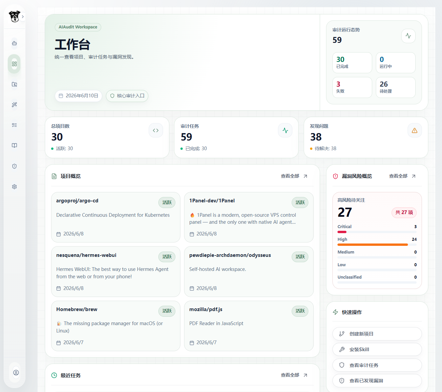442x392 pixels.
Task: Click the Medium risk progress bar
Action: pyautogui.click(x=377, y=257)
